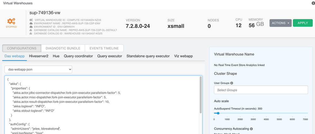The image size is (315, 134).
Task: Click the Environment ID cloud icon
Action: (31, 27)
